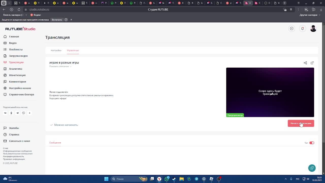This screenshot has width=325, height=183.
Task: Toggle the Чат switch
Action: [312, 143]
